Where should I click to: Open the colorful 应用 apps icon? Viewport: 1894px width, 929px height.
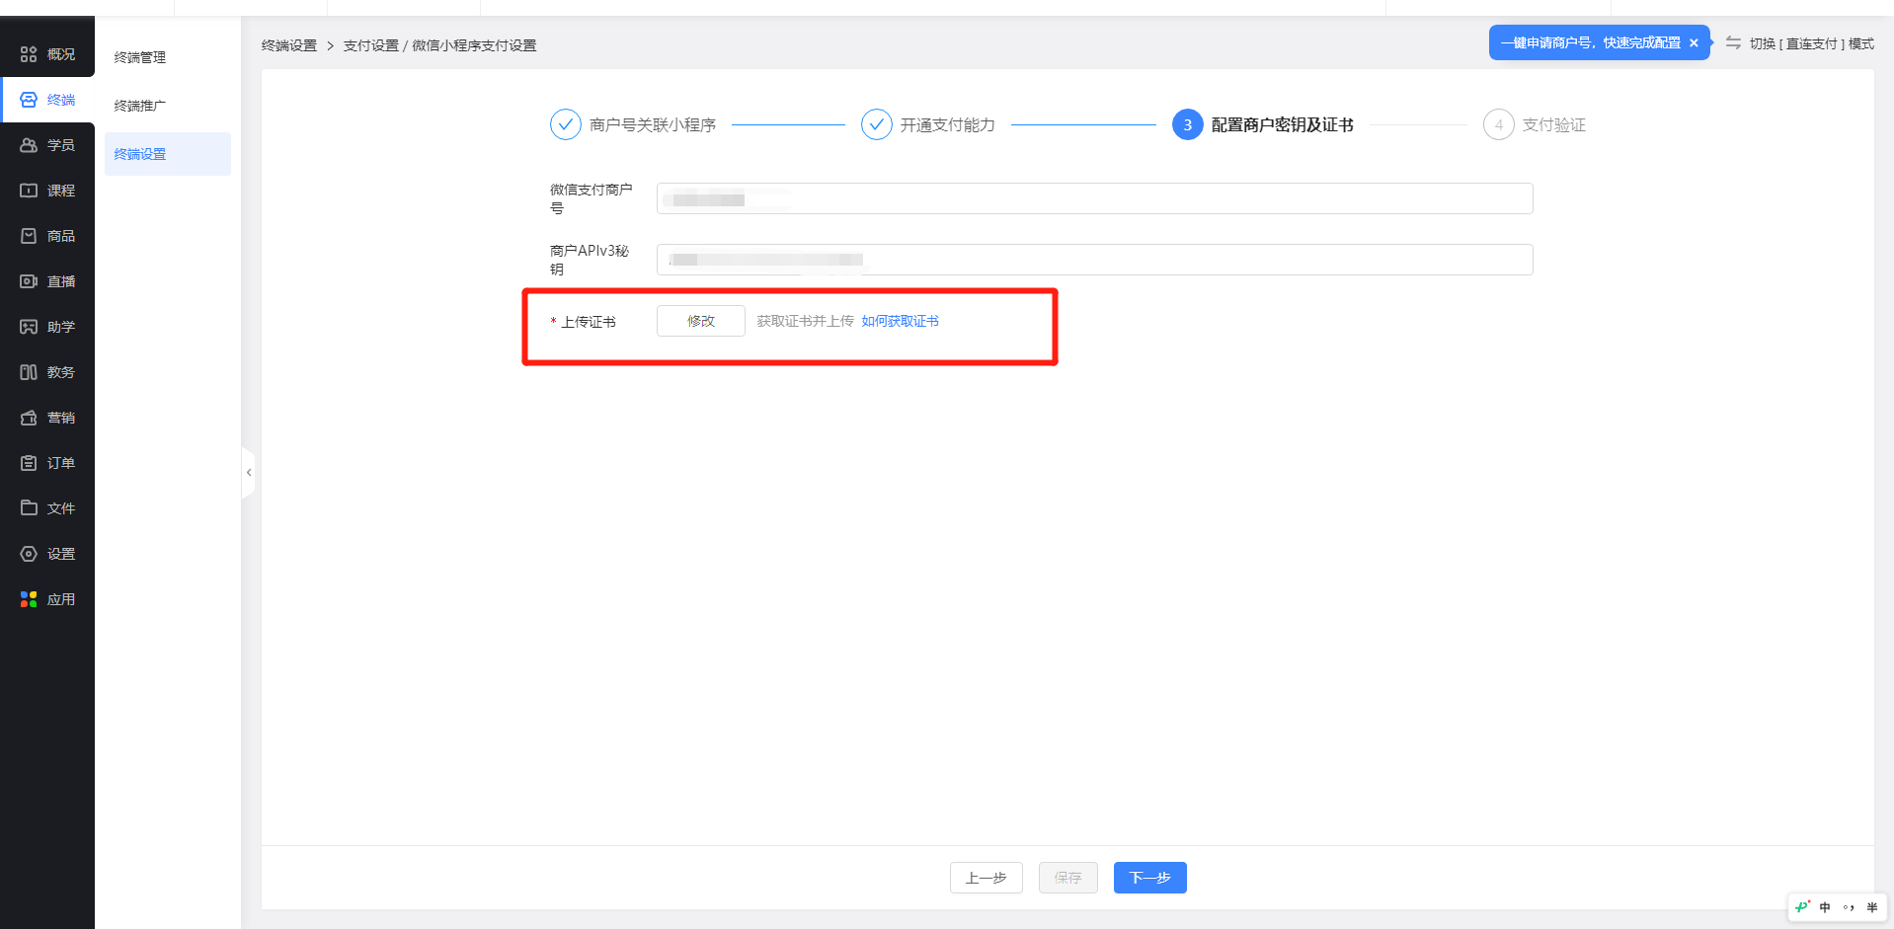pos(29,599)
